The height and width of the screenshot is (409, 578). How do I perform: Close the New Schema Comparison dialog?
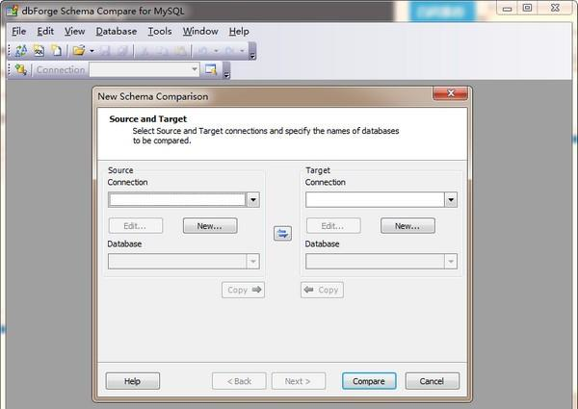pos(451,93)
